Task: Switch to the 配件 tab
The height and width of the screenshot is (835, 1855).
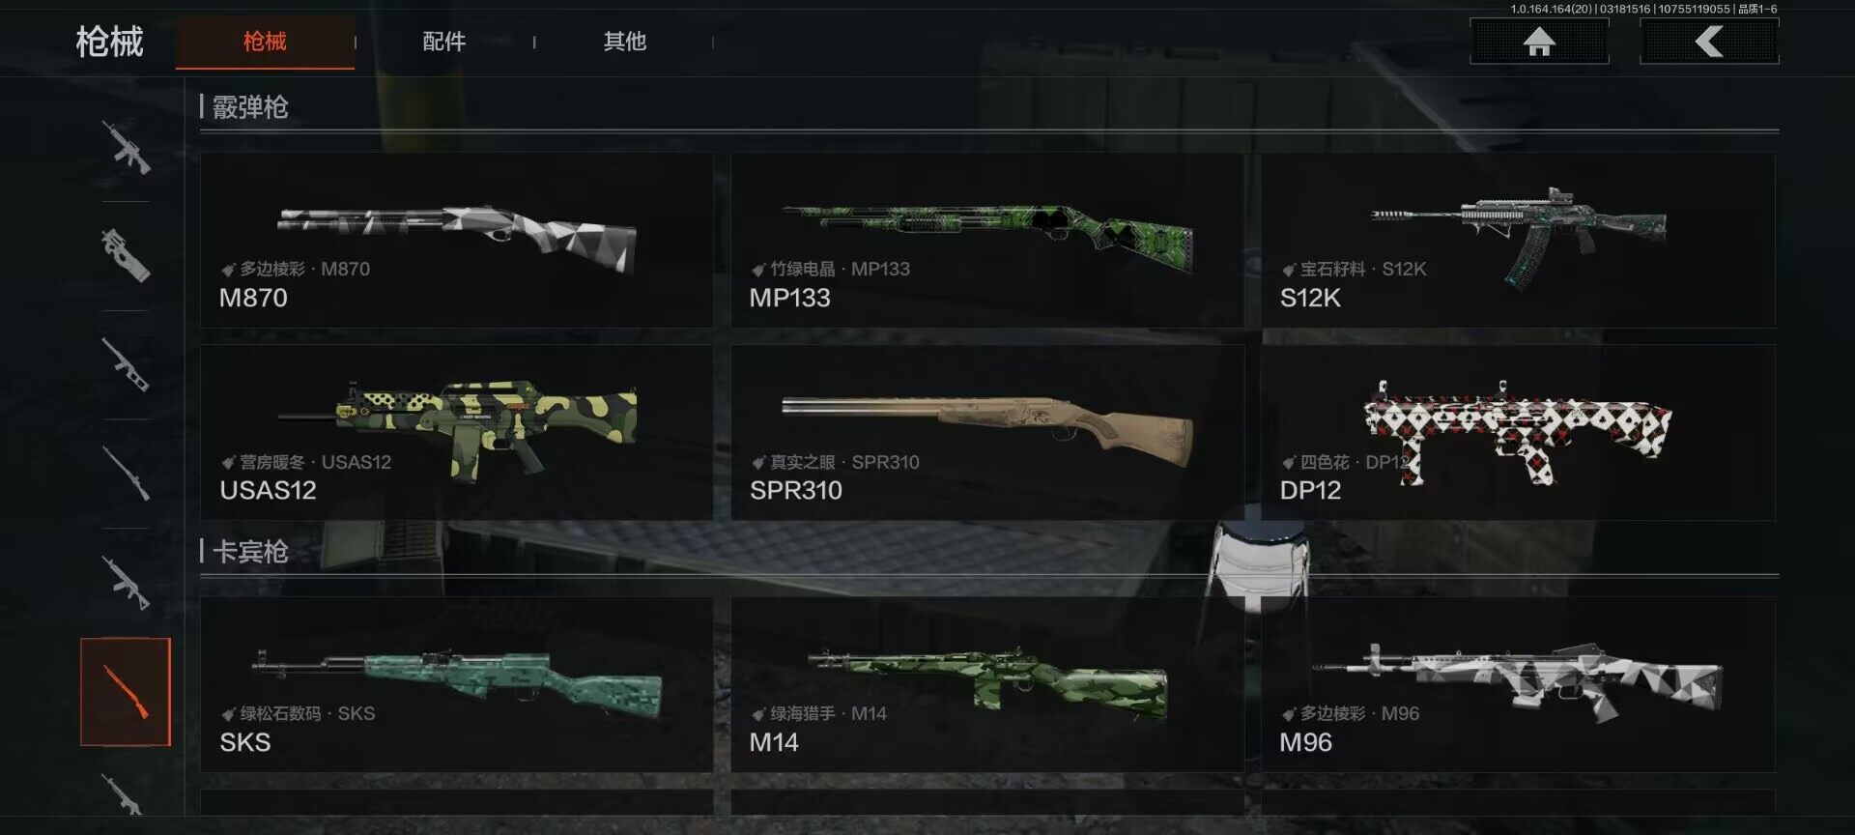Action: 444,42
